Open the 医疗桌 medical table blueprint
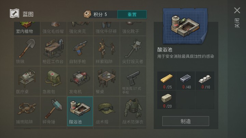This screenshot has height=138, width=246. [x=27, y=81]
